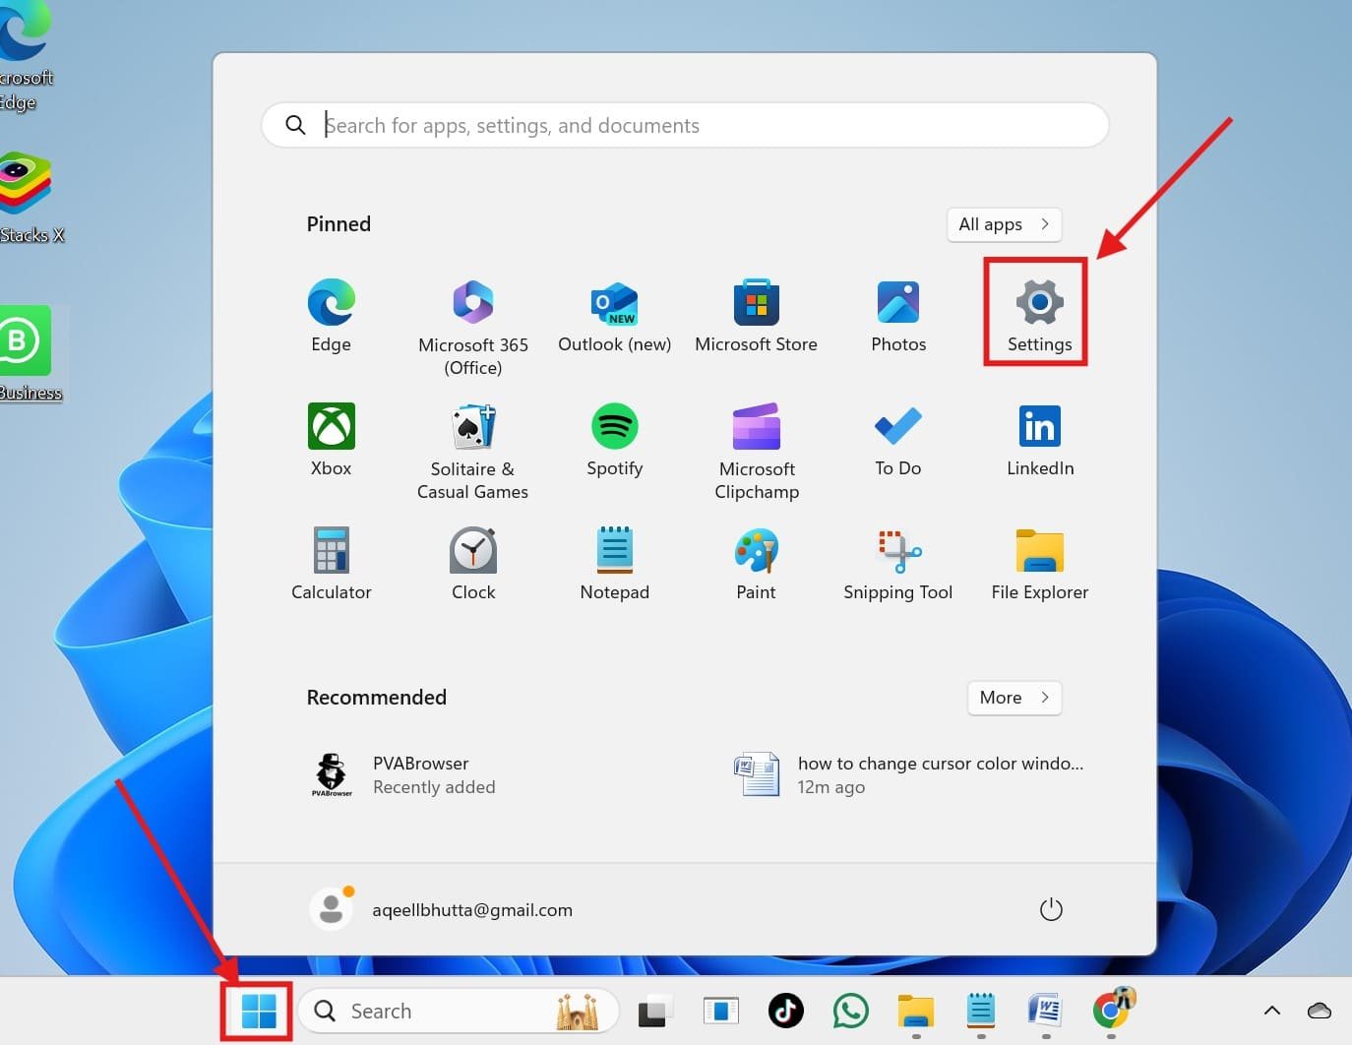Open the cursor color document in Recommended
This screenshot has width=1352, height=1045.
tap(910, 774)
